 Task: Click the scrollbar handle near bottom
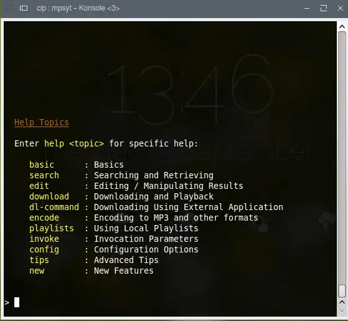tap(342, 291)
